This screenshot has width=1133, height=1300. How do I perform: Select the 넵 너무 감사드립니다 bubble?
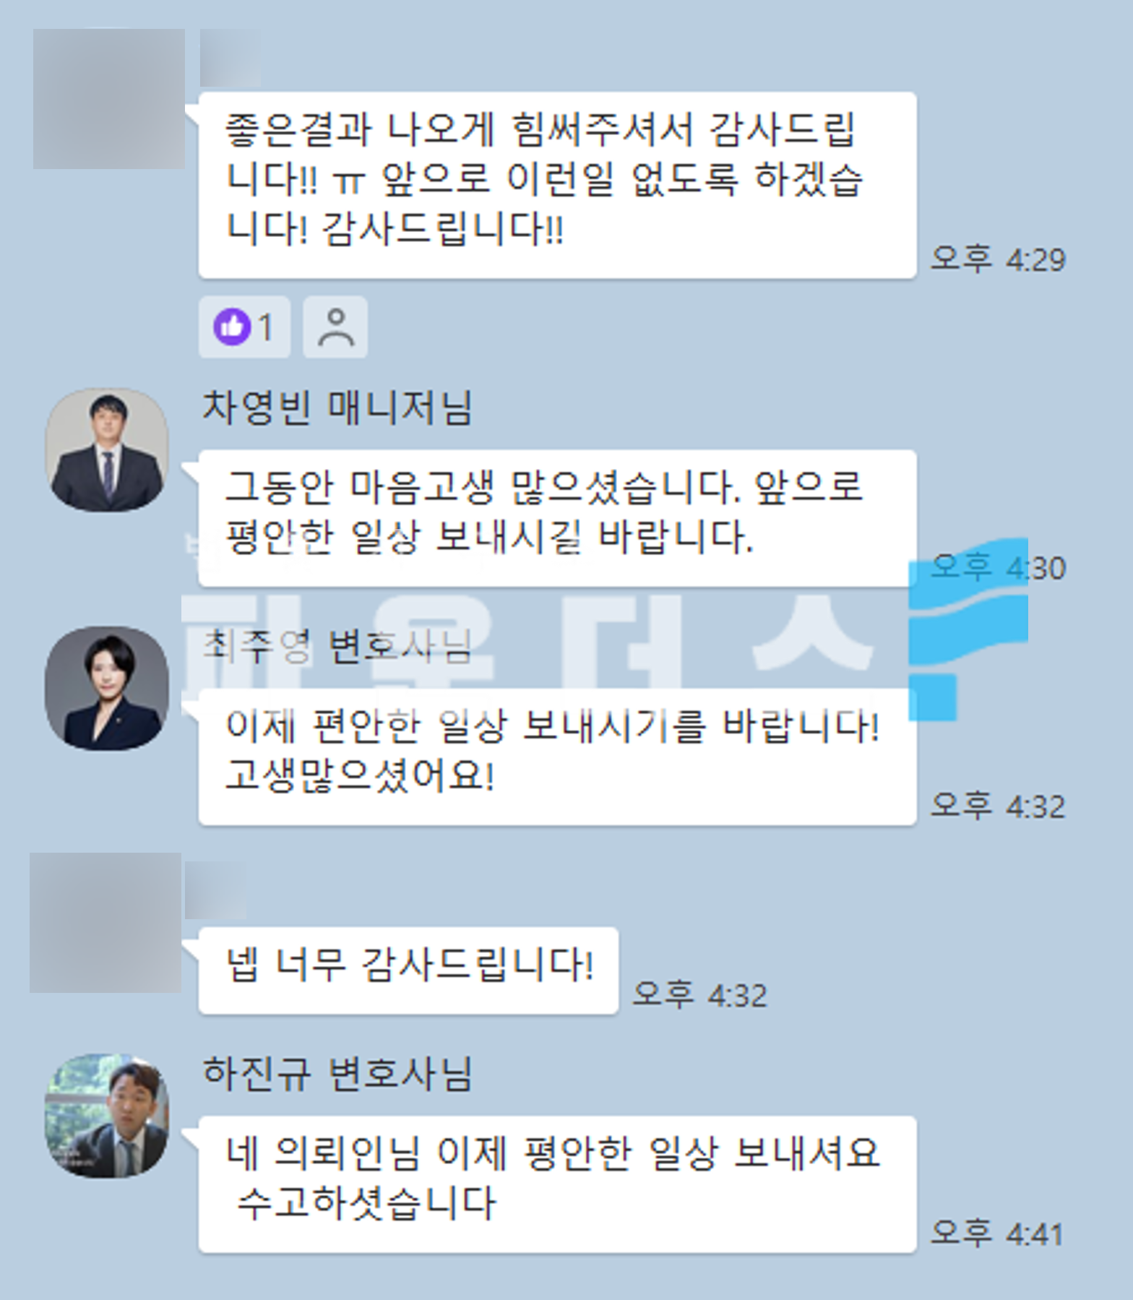tap(408, 970)
